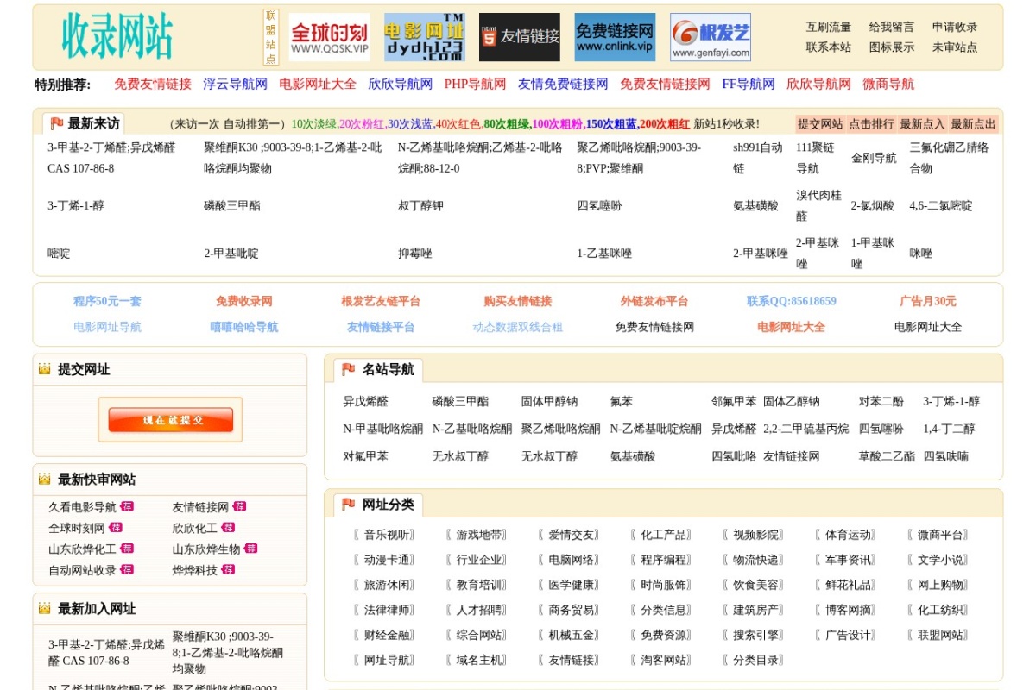
Task: Click the 友情链接 banner with the 5 icon
Action: click(520, 36)
